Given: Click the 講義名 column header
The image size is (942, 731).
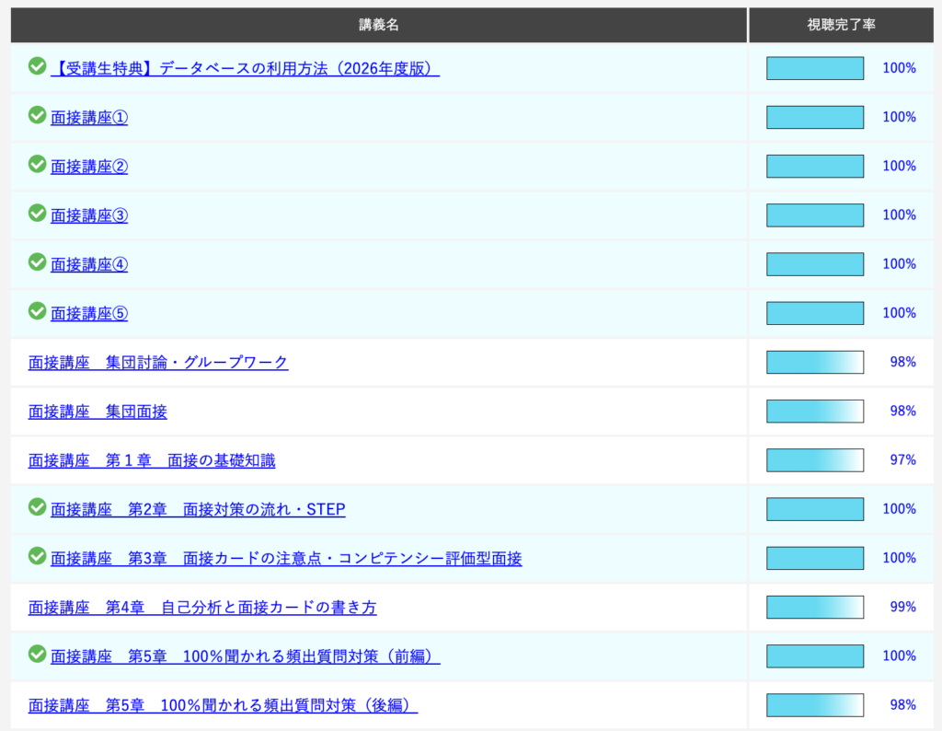Looking at the screenshot, I should point(379,25).
